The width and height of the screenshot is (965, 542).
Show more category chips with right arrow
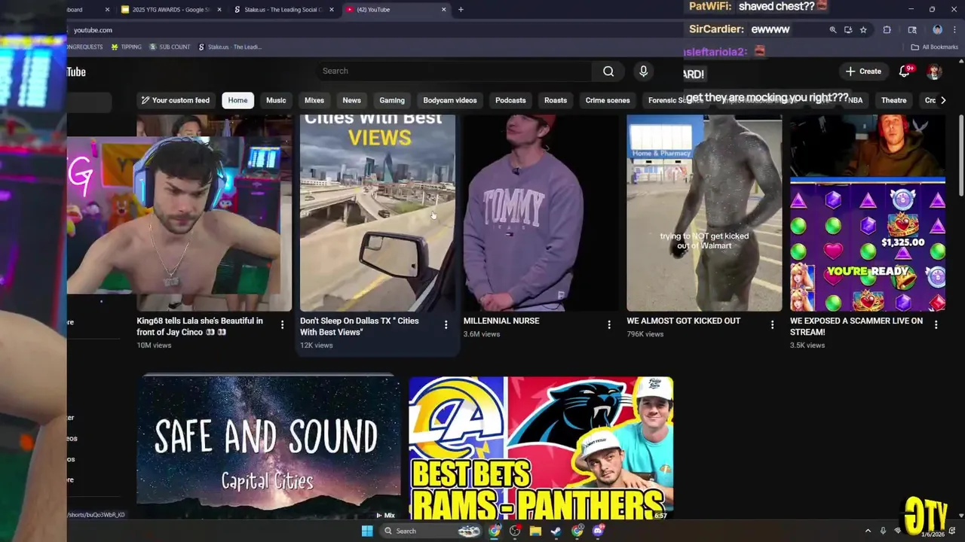(x=942, y=100)
